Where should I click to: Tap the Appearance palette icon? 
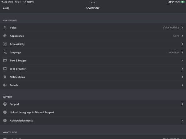(x=5, y=36)
